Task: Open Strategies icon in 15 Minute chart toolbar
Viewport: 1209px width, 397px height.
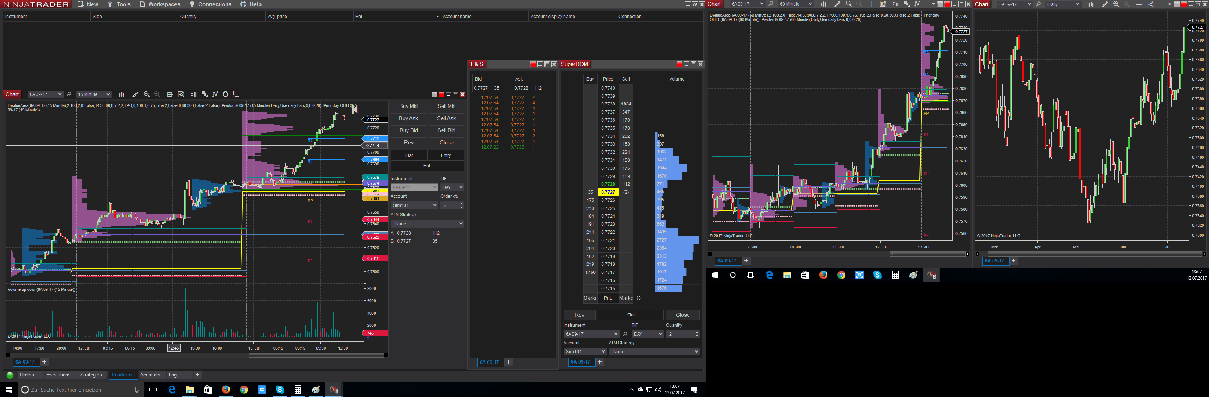Action: click(x=204, y=94)
